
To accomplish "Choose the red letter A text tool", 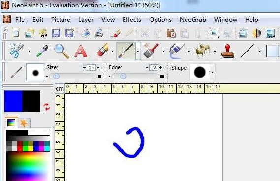I will point(81,51).
